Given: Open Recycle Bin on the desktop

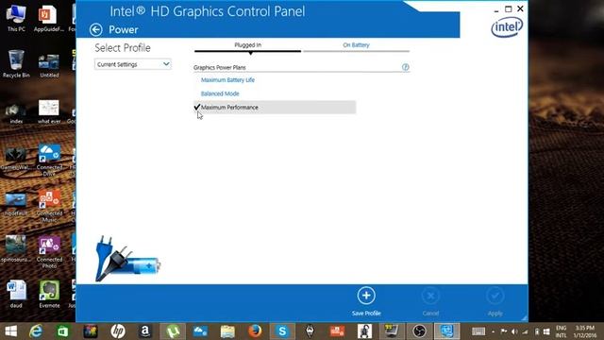Looking at the screenshot, I should click(16, 64).
